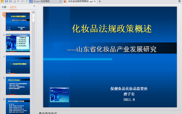Click the author name 唐子安
The image size is (182, 114).
pos(129,94)
